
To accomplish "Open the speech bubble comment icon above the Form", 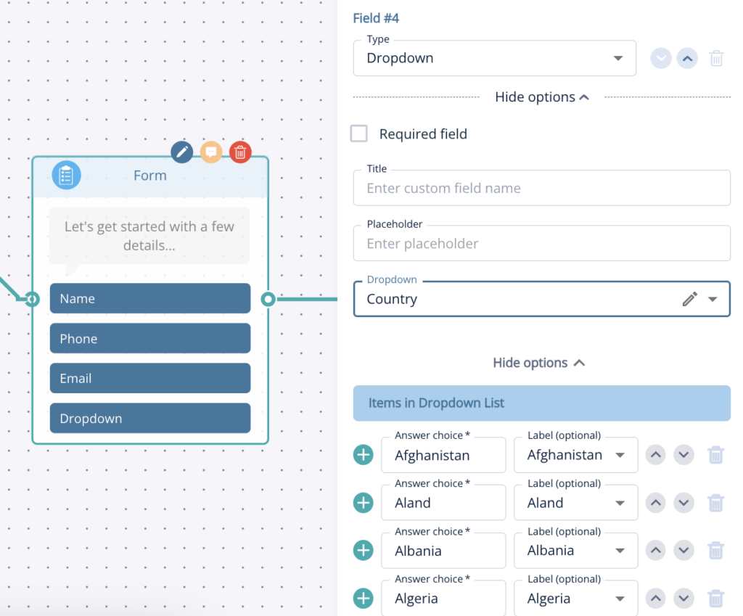I will point(211,152).
